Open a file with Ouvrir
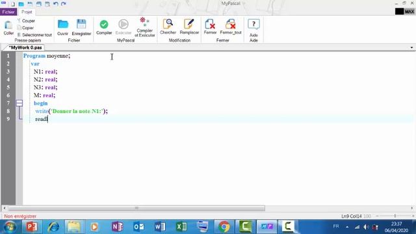Viewport: 416px width, 234px height. 62,27
